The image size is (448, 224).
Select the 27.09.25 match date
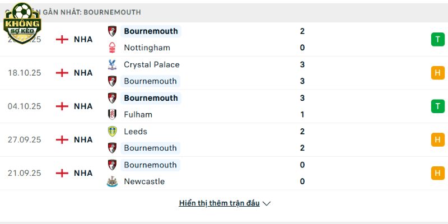24,139
